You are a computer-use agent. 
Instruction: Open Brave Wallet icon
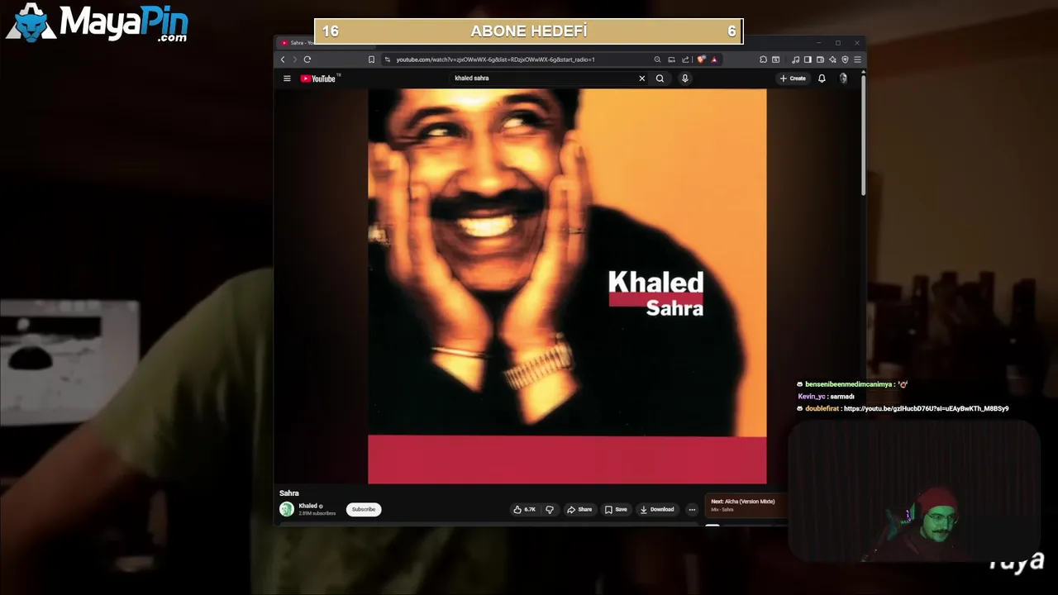[x=820, y=59]
